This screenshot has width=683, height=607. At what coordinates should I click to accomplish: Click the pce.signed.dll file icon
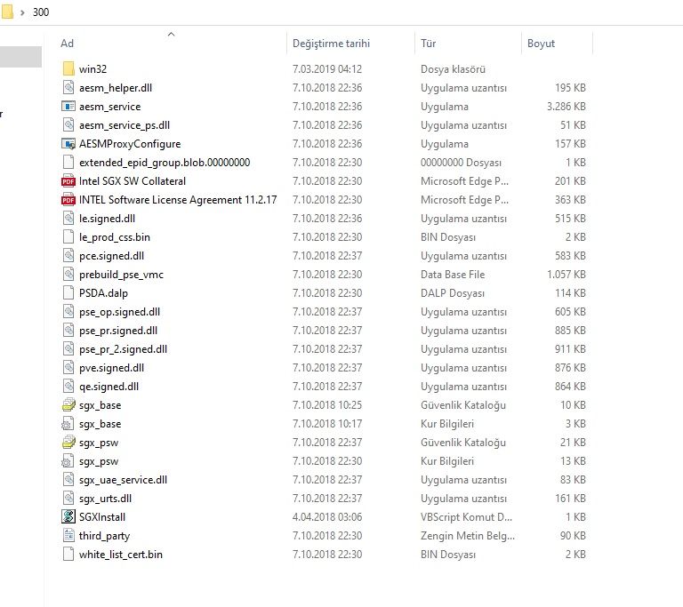pos(68,256)
